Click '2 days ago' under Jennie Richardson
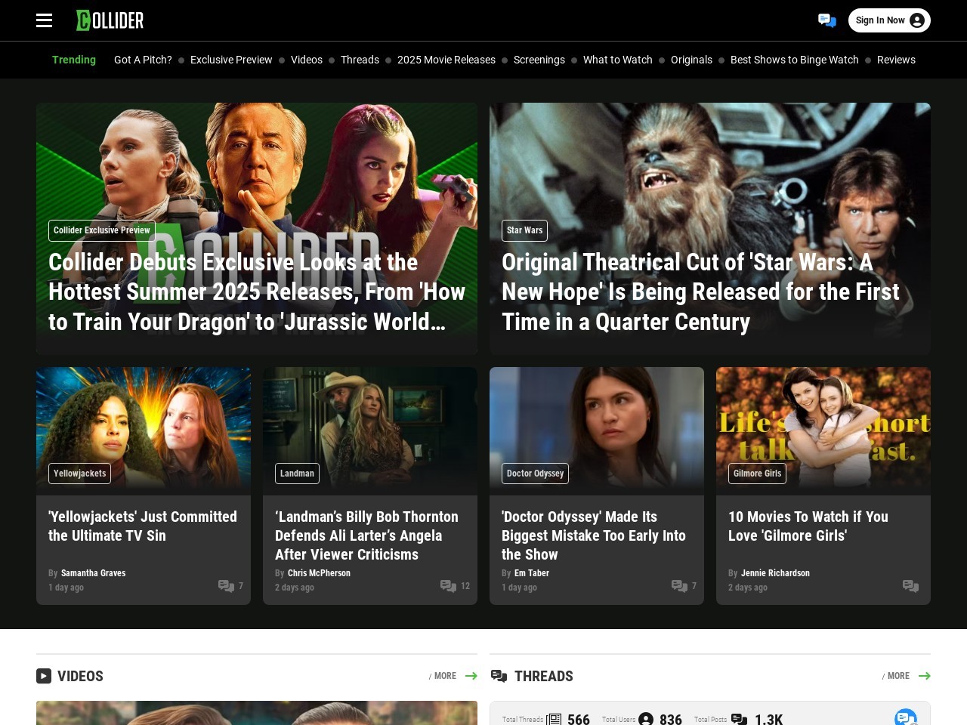Image resolution: width=967 pixels, height=725 pixels. pyautogui.click(x=748, y=588)
